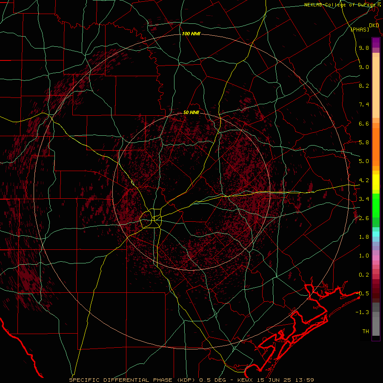The height and width of the screenshot is (383, 383).
Task: Click the 3.4 scale value
Action: (x=364, y=199)
